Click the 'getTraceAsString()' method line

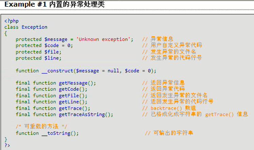65,114
